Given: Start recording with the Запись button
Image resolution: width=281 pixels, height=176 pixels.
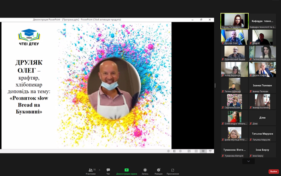Looking at the screenshot, I should pyautogui.click(x=145, y=171).
